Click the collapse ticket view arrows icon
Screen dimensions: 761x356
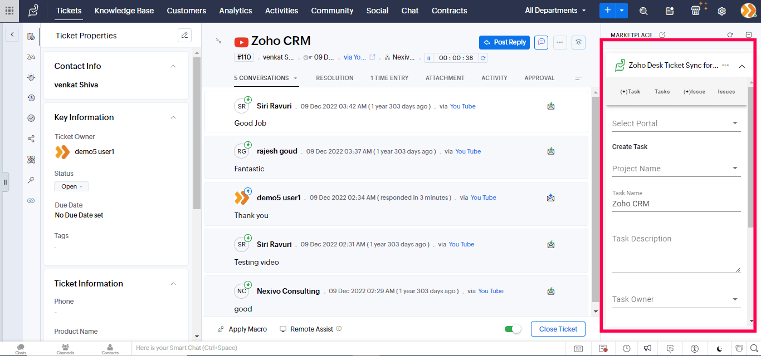[x=219, y=41]
